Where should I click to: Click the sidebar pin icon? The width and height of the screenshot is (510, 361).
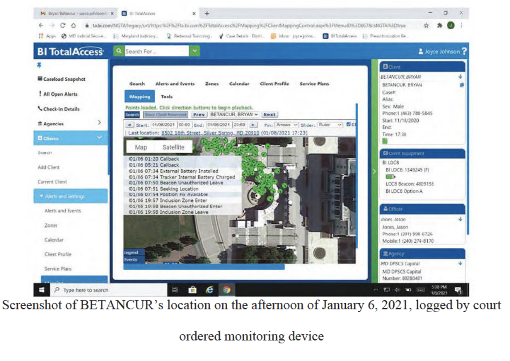click(x=39, y=65)
